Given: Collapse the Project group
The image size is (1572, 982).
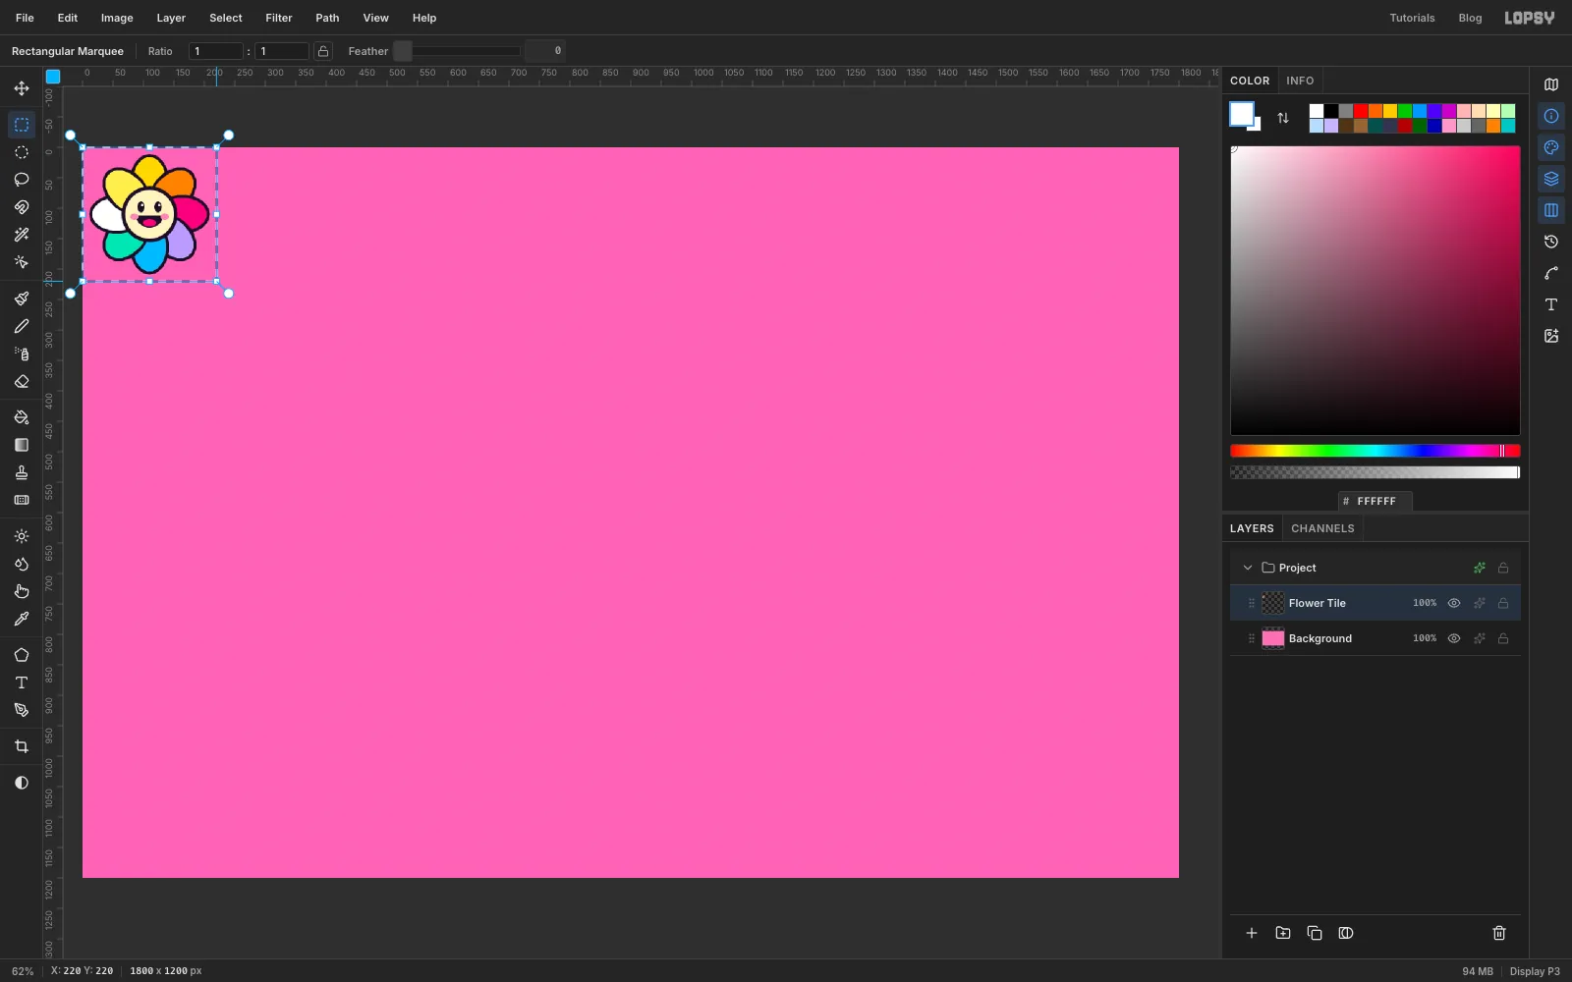Looking at the screenshot, I should [x=1248, y=568].
